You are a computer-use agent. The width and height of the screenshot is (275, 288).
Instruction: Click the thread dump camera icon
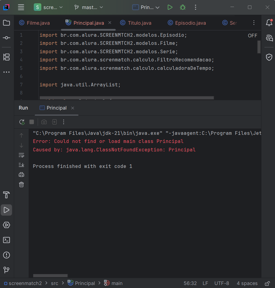[x=44, y=122]
